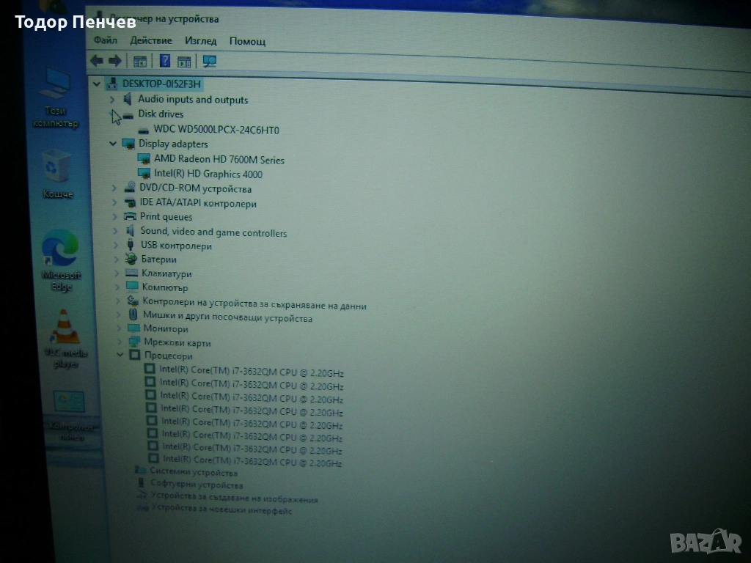Open the Действие menu
The width and height of the screenshot is (751, 563).
150,40
